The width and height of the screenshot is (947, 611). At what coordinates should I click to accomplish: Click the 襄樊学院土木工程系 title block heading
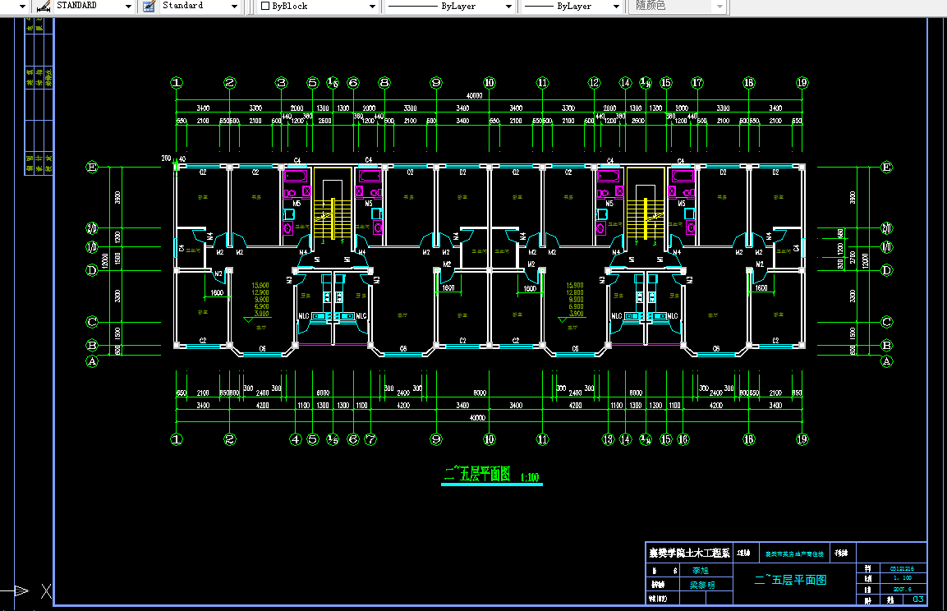click(x=689, y=553)
